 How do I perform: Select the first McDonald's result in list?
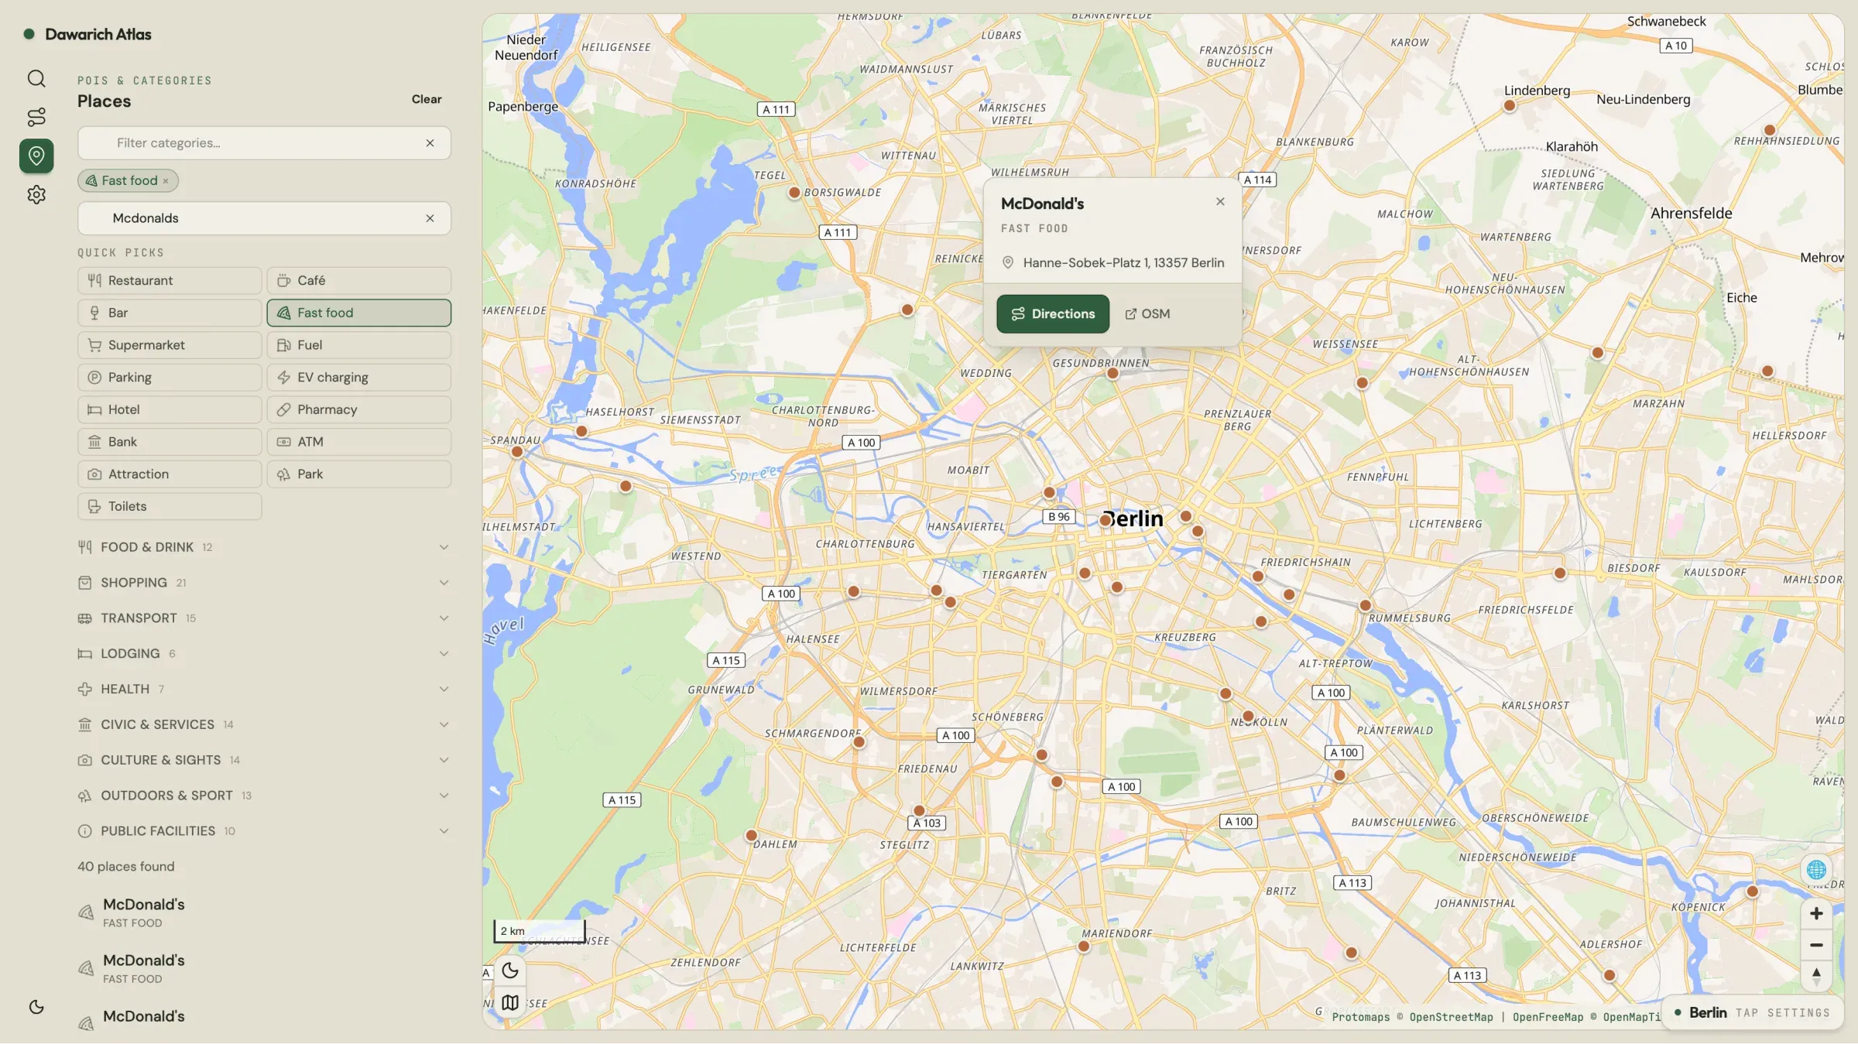[x=263, y=912]
